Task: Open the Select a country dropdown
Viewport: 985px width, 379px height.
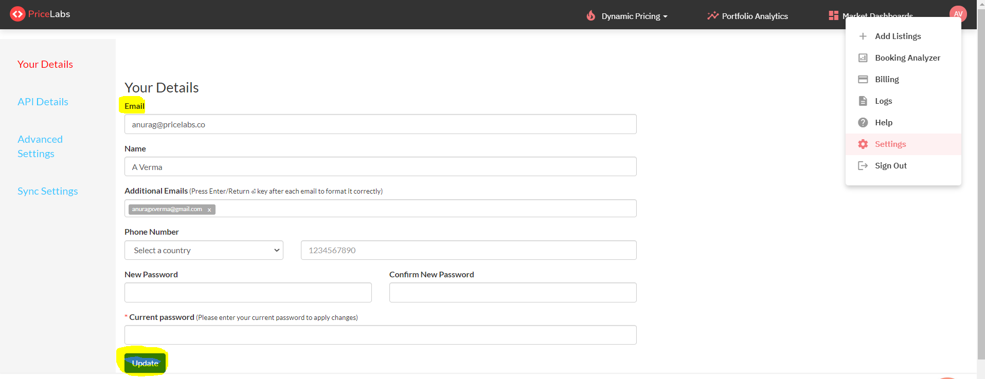Action: pyautogui.click(x=204, y=250)
